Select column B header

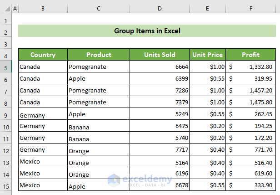[43, 8]
